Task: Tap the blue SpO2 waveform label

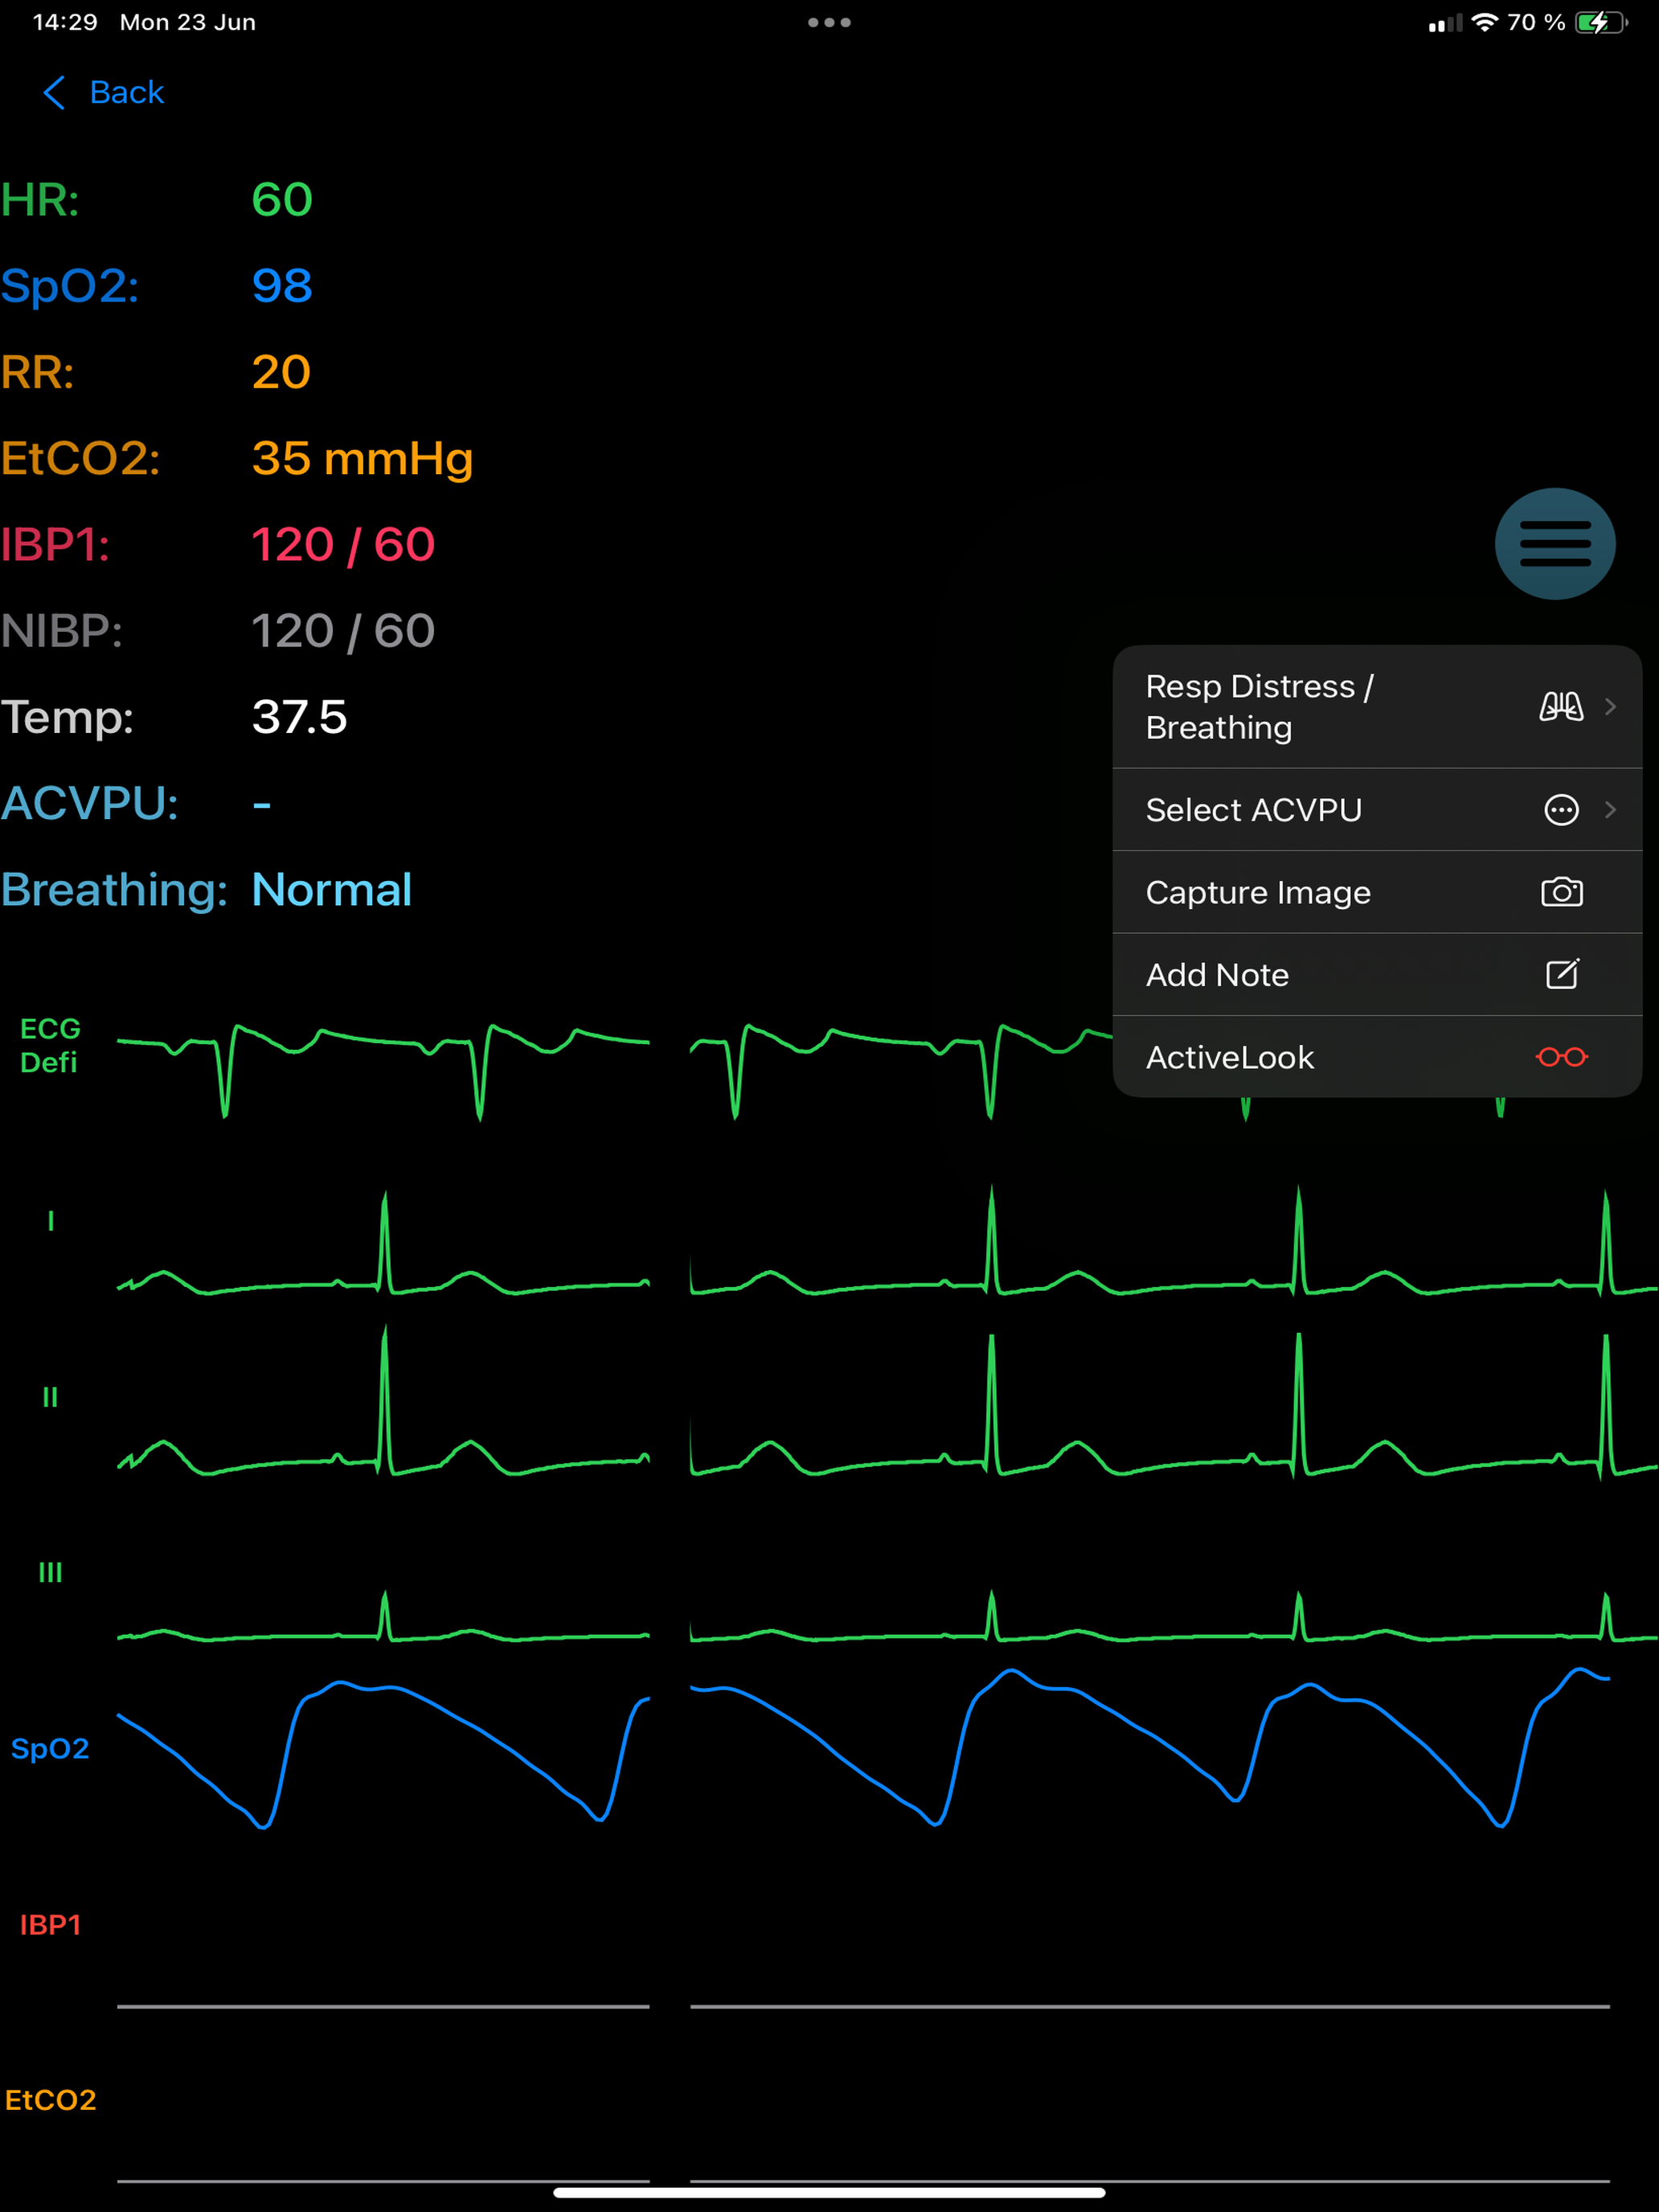Action: click(50, 1748)
